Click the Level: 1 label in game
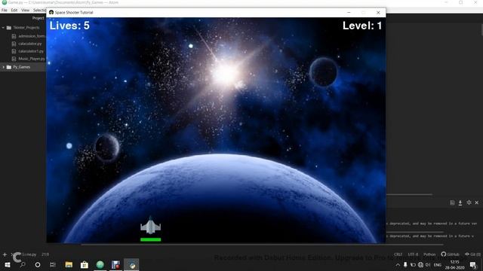This screenshot has height=271, width=483. click(x=362, y=26)
